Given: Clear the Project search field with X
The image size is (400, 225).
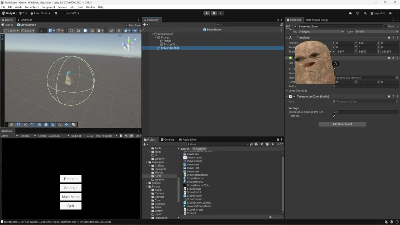Looking at the screenshot, I should coord(247,144).
